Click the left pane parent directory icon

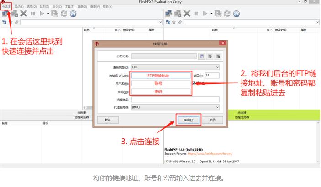click(16, 22)
